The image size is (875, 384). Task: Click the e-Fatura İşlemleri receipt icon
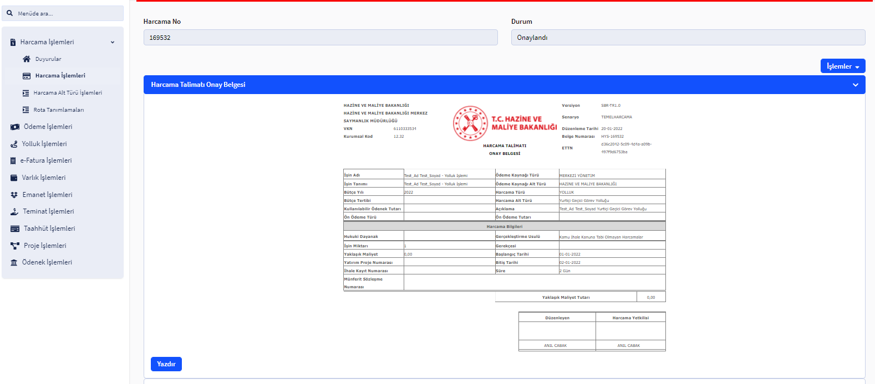click(x=13, y=161)
